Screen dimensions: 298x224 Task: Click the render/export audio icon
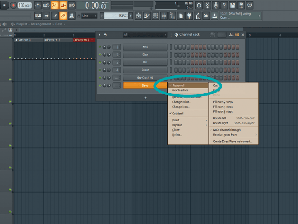click(241, 5)
